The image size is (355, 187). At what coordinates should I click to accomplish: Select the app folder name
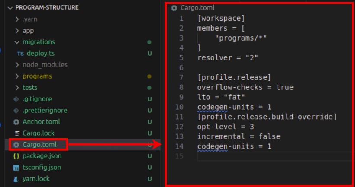pos(28,31)
